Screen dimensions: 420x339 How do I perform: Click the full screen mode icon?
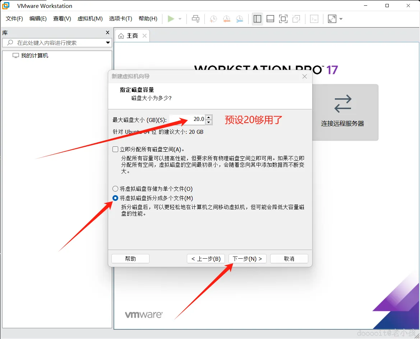pyautogui.click(x=283, y=19)
